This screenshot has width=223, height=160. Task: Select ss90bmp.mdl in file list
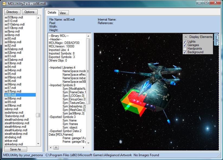[13, 42]
